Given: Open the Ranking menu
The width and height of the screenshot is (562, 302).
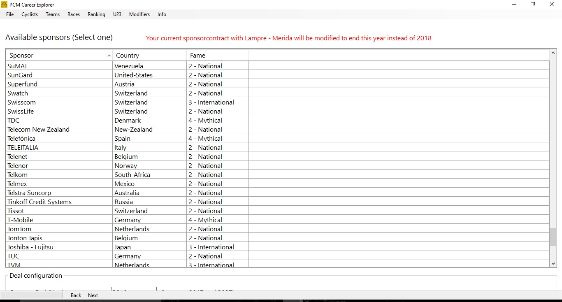Looking at the screenshot, I should [x=96, y=14].
